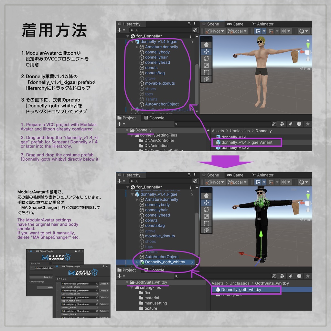Expand Armature.donnelly in the upper Hierarchy
The image size is (331, 331).
pyautogui.click(x=137, y=47)
